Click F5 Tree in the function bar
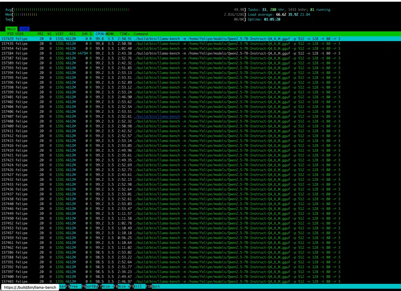401x291 pixels. click(x=72, y=286)
